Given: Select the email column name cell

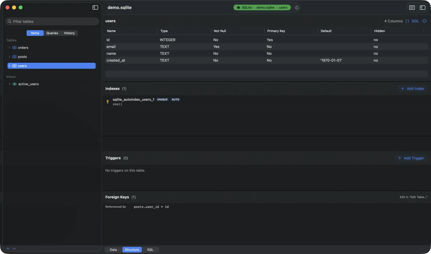Looking at the screenshot, I should [x=111, y=47].
